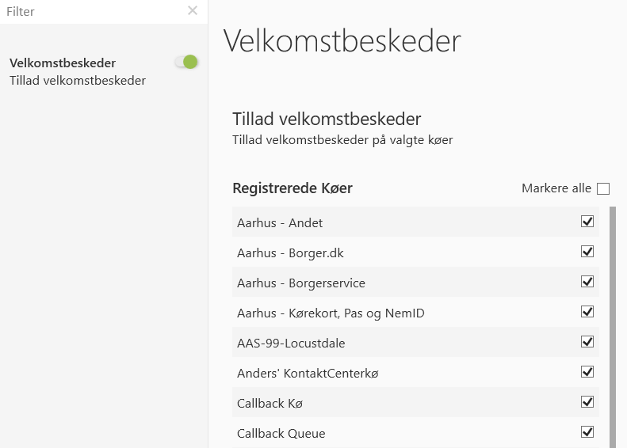Viewport: 627px width, 448px height.
Task: Uncheck Anders' KontaktCenterkø checkbox
Action: (587, 372)
